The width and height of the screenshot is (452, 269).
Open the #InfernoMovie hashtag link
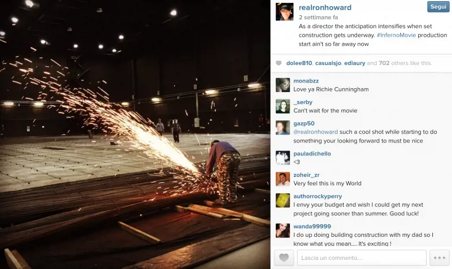(x=396, y=35)
